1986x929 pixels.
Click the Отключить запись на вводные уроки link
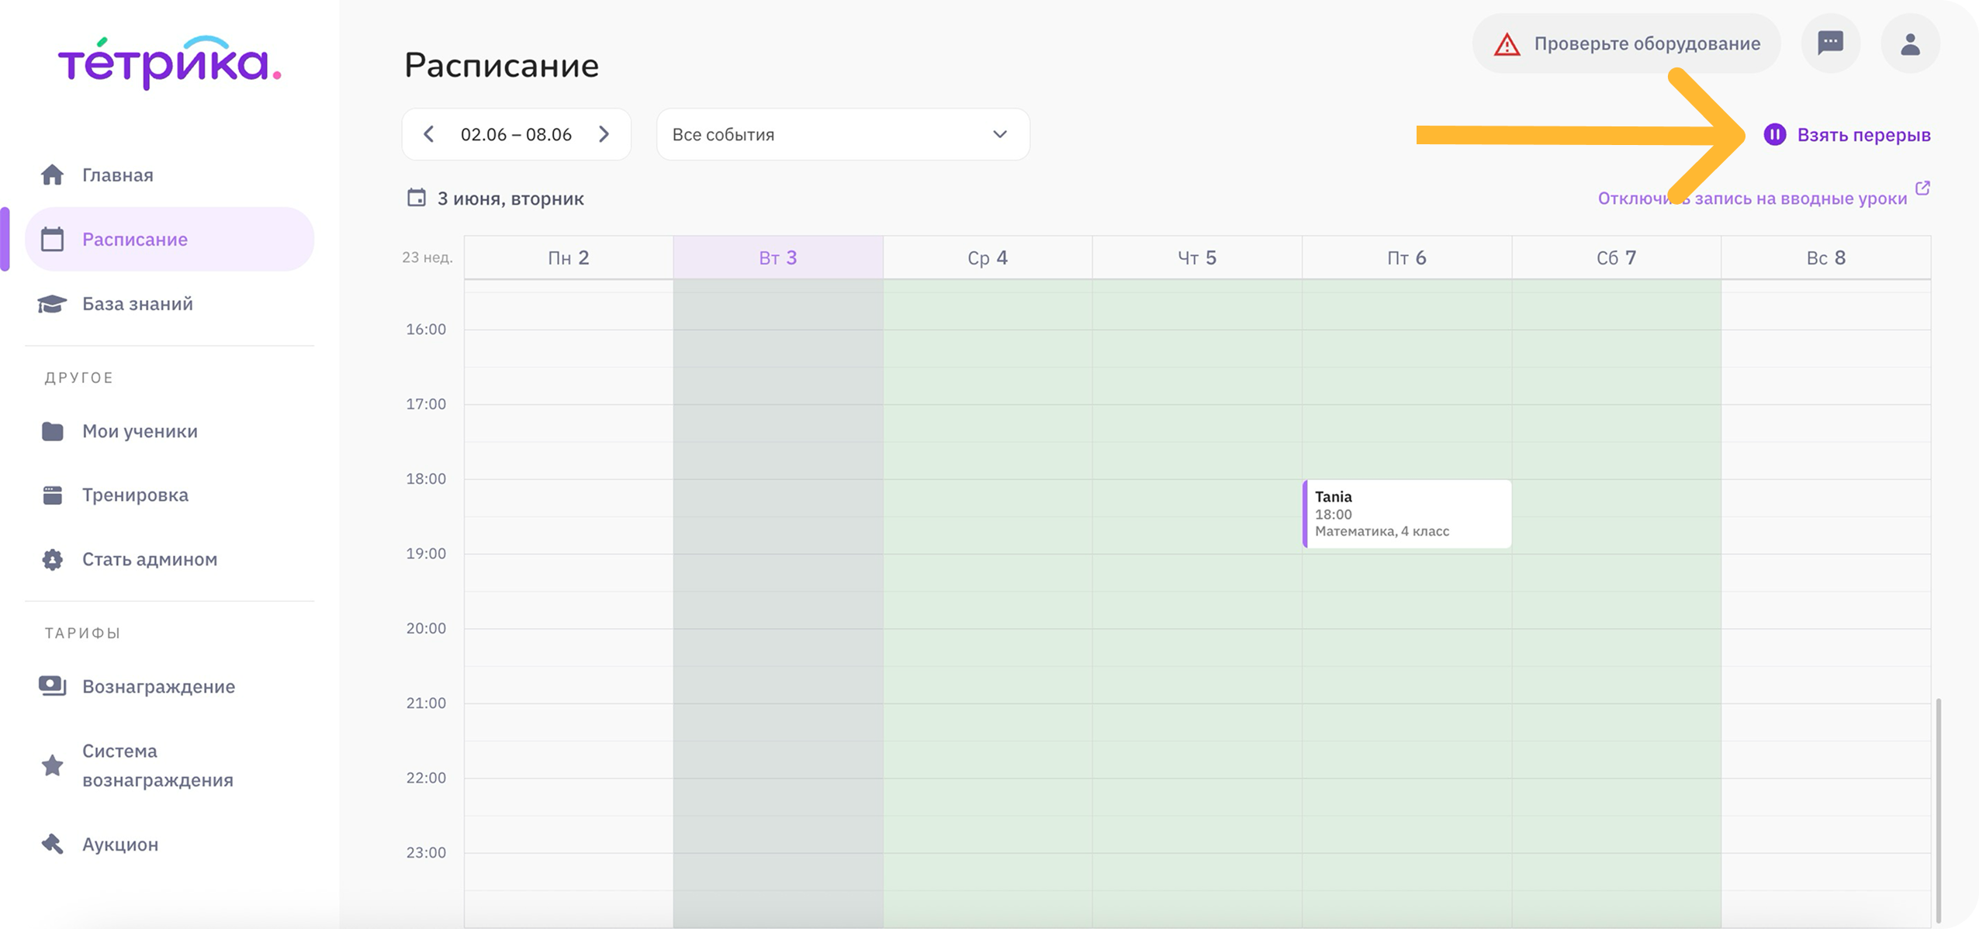click(1752, 199)
